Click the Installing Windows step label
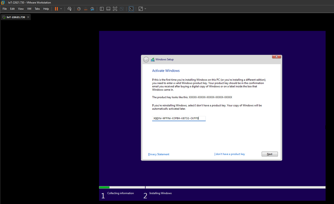Image resolution: width=334 pixels, height=204 pixels. point(160,193)
